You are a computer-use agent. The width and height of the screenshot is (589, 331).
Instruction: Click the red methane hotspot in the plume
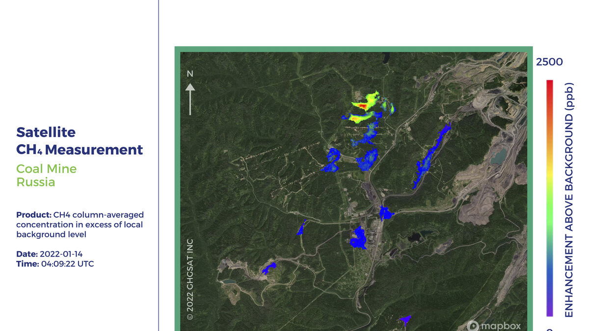click(363, 105)
